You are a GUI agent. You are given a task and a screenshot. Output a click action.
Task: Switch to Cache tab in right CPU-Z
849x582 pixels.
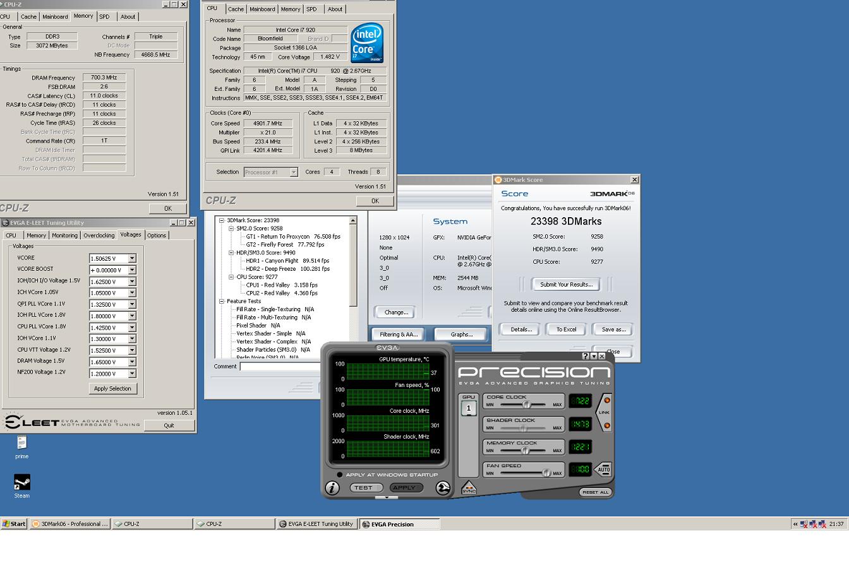pos(236,9)
